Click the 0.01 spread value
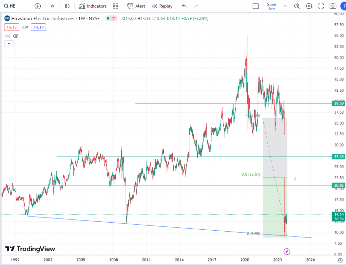 25,27
